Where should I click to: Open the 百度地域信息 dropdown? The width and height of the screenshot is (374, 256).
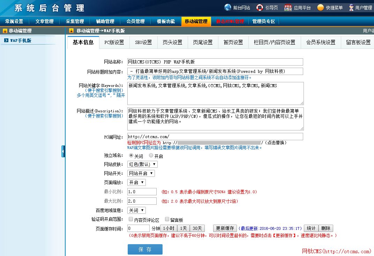tap(136, 210)
